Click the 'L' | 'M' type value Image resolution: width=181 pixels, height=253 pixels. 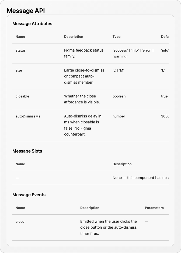118,70
